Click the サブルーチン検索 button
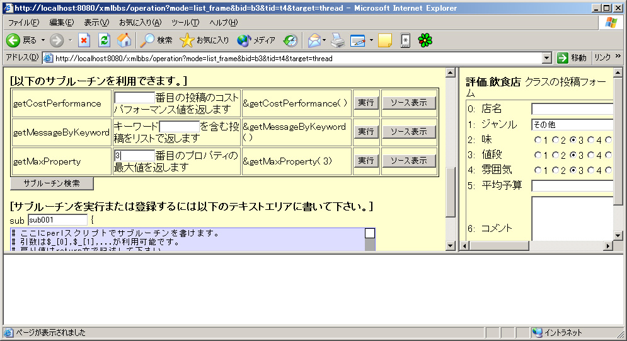 (x=52, y=183)
